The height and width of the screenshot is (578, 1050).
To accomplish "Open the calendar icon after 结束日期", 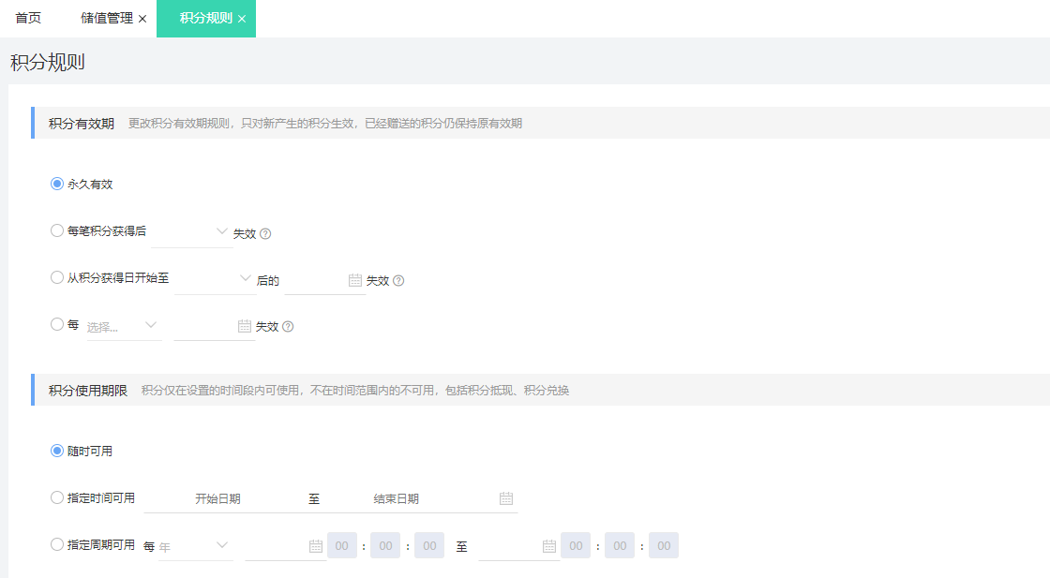I will pyautogui.click(x=505, y=497).
